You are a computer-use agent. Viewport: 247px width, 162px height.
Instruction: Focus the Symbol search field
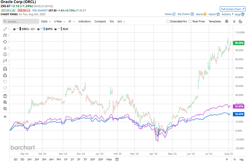pos(21,21)
